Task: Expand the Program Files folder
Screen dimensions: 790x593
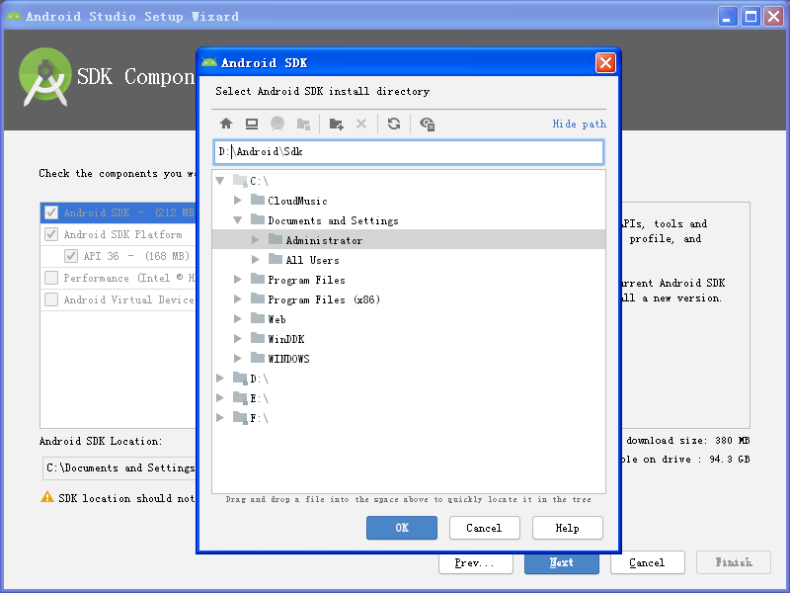Action: coord(238,280)
